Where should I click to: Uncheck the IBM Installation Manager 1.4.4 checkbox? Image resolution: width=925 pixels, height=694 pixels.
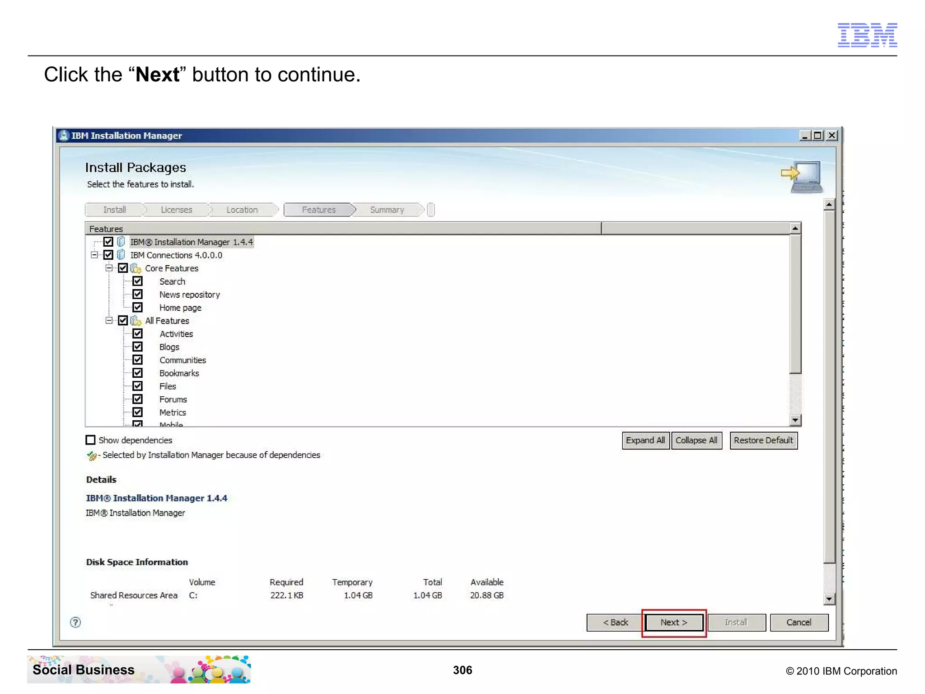point(108,242)
